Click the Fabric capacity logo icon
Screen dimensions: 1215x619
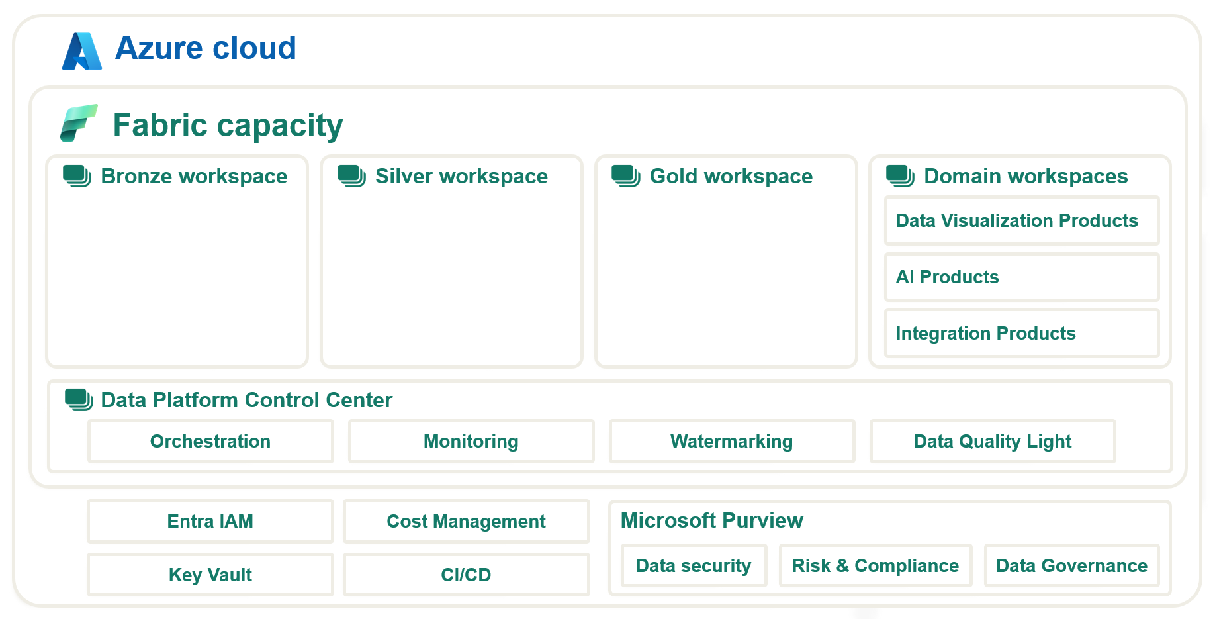point(79,123)
